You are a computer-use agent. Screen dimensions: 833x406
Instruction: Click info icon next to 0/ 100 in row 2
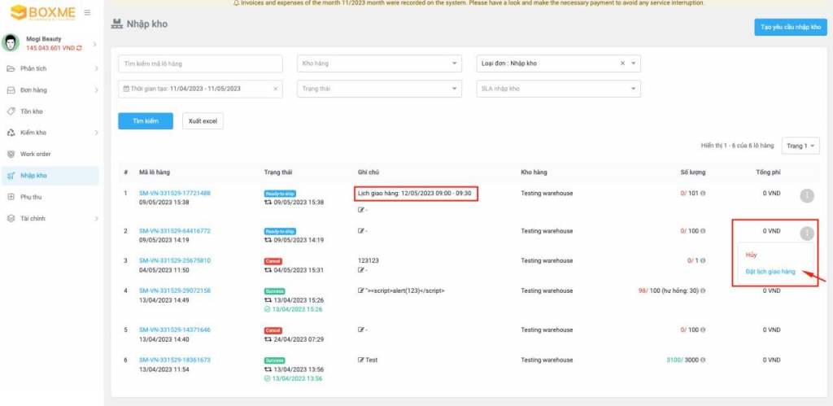tap(703, 231)
